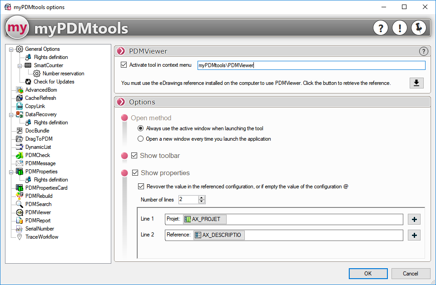
Task: Add a field to Line 1 with plus button
Action: 414,220
